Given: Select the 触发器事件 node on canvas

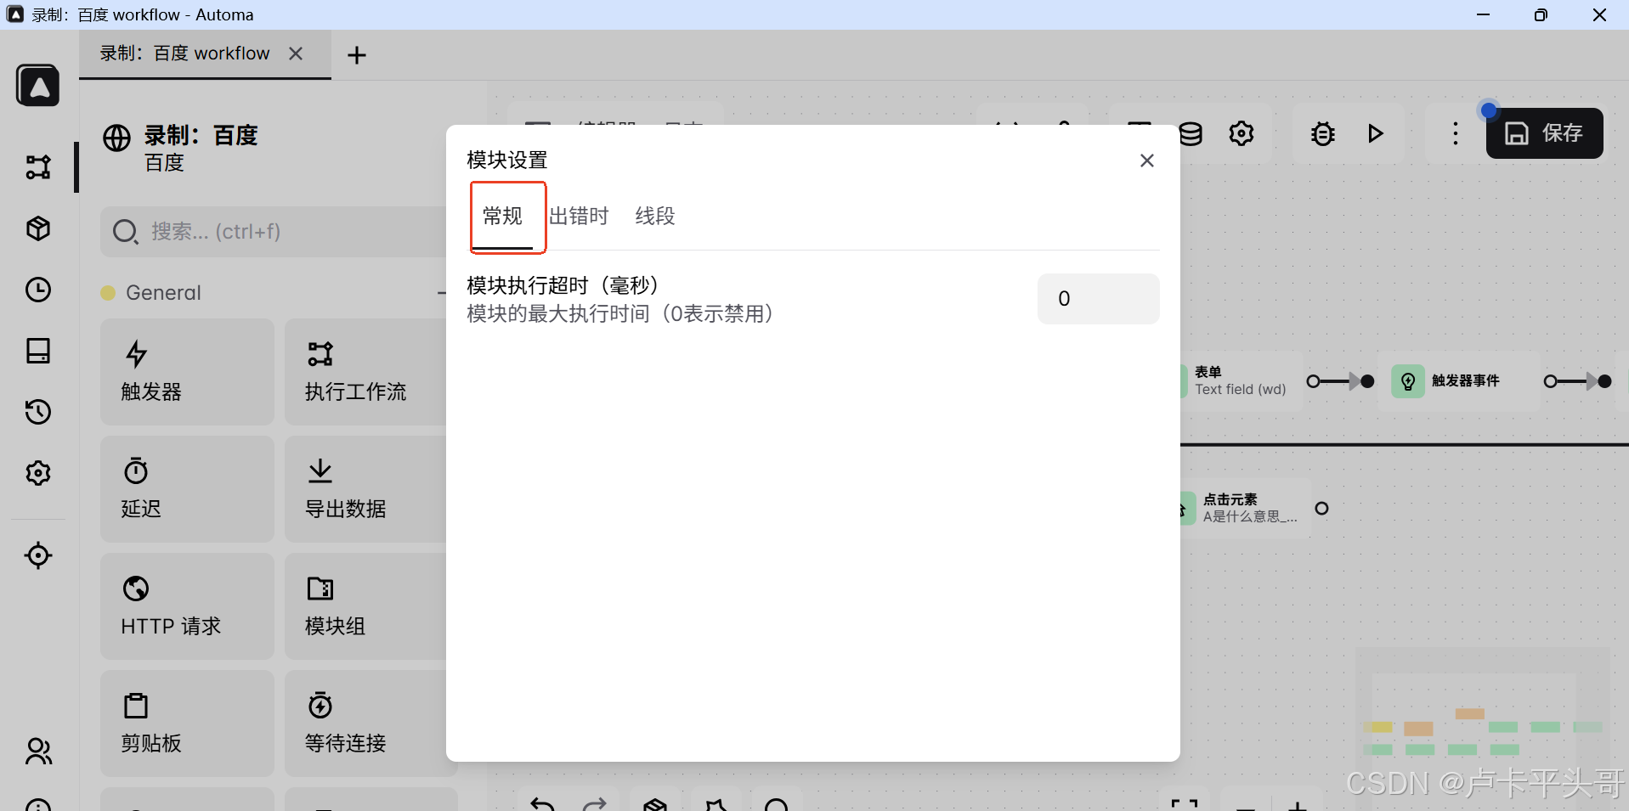Looking at the screenshot, I should tap(1459, 381).
